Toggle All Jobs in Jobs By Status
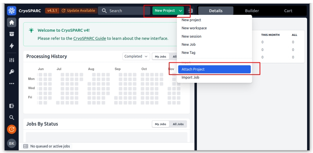This screenshot has height=153, width=313. (x=178, y=124)
